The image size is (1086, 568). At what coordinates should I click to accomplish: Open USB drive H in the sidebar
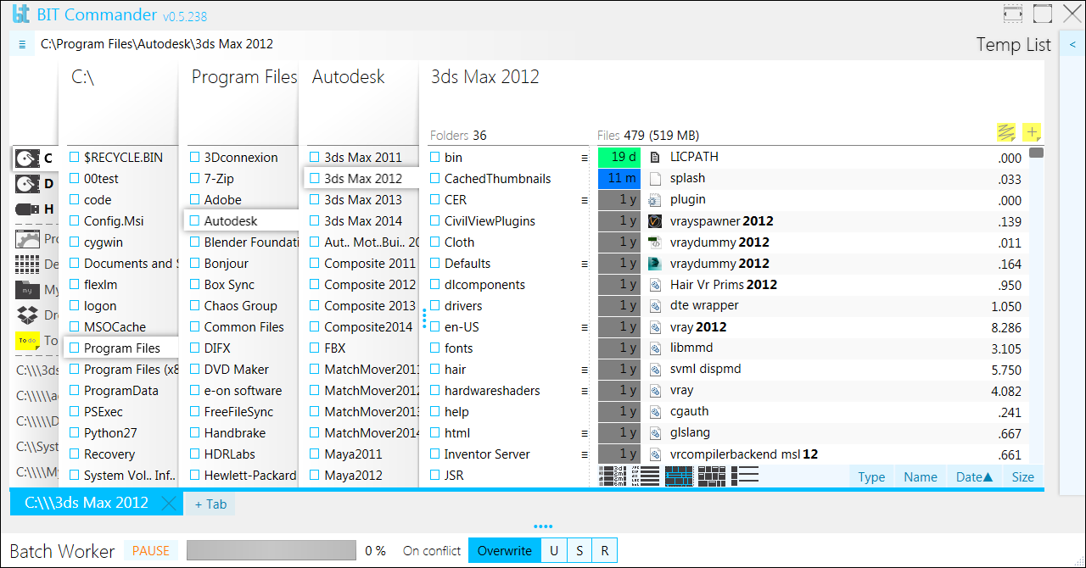point(34,209)
